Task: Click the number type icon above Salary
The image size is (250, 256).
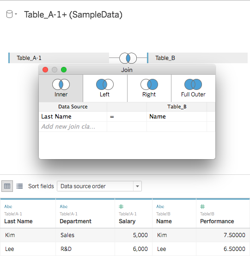Action: (x=121, y=207)
